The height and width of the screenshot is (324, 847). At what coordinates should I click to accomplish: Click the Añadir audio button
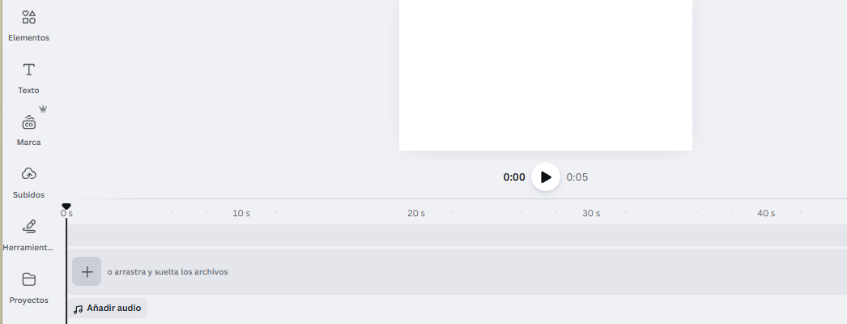point(107,309)
